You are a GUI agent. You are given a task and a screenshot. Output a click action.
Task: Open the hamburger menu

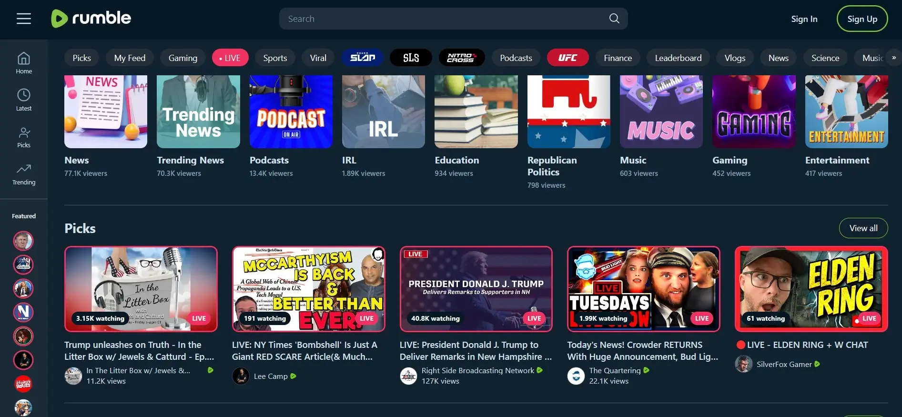(x=24, y=19)
